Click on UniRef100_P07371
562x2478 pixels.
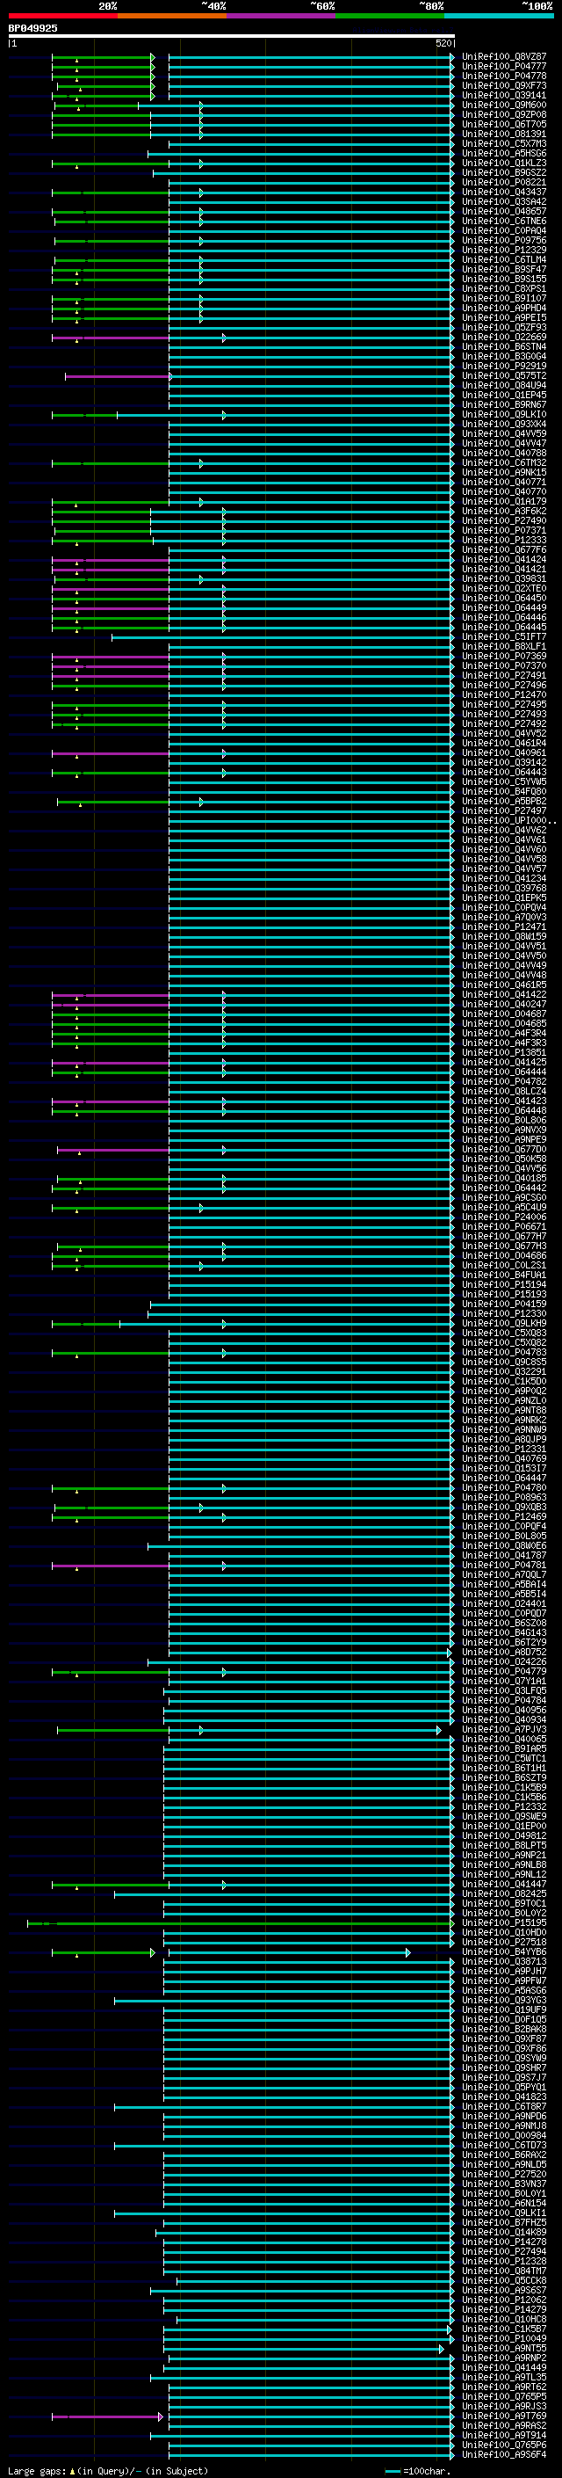click(504, 530)
